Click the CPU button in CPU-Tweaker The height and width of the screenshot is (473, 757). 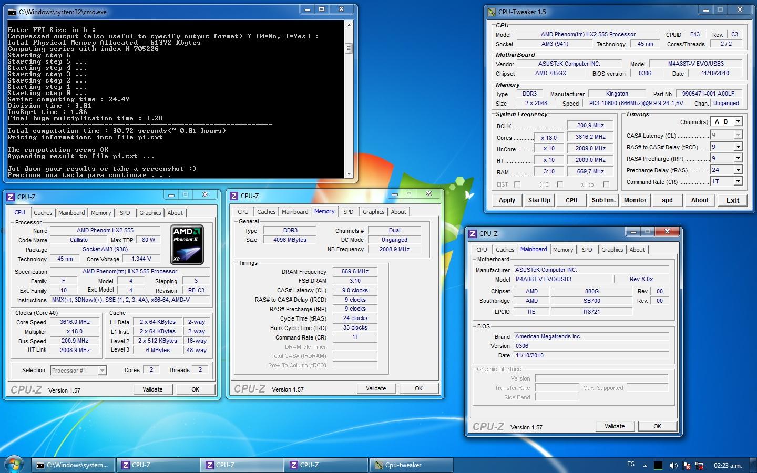coord(571,200)
